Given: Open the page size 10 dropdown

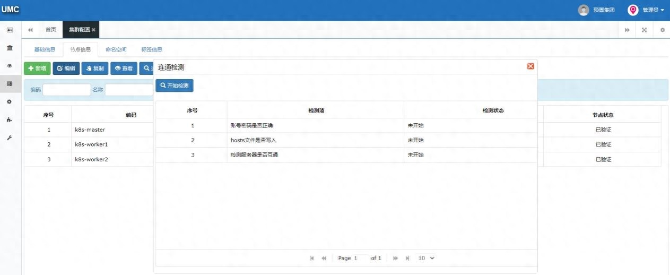Looking at the screenshot, I should [x=427, y=258].
